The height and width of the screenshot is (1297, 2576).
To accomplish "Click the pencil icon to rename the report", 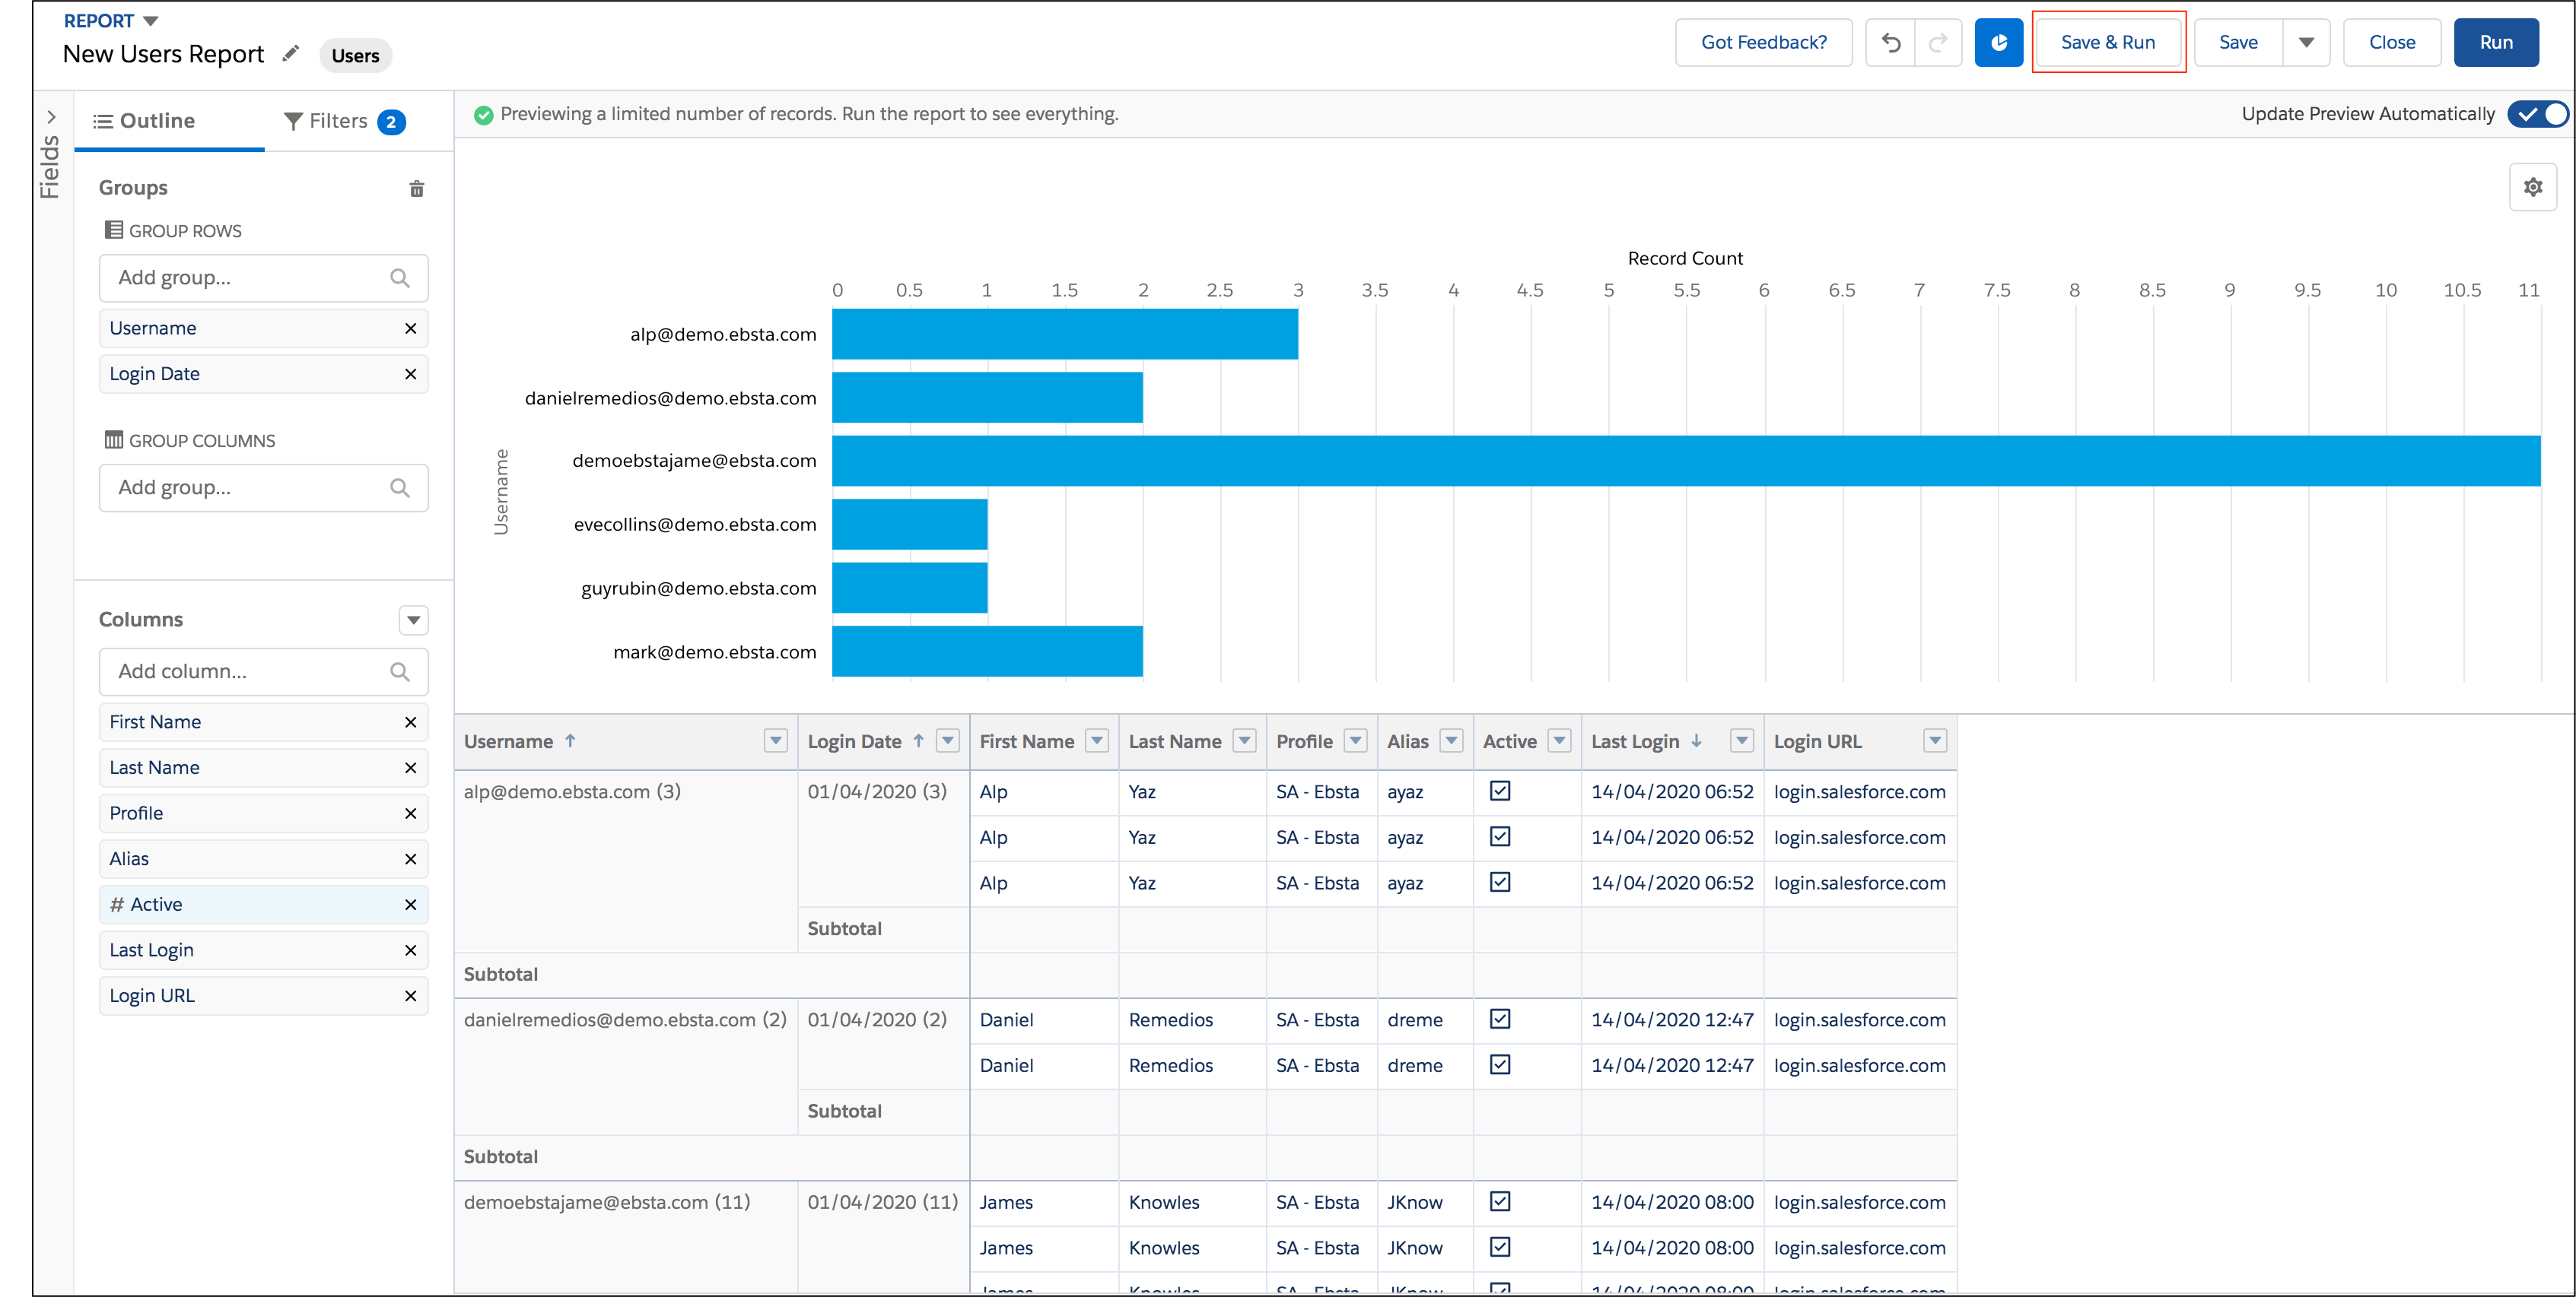I will [290, 54].
